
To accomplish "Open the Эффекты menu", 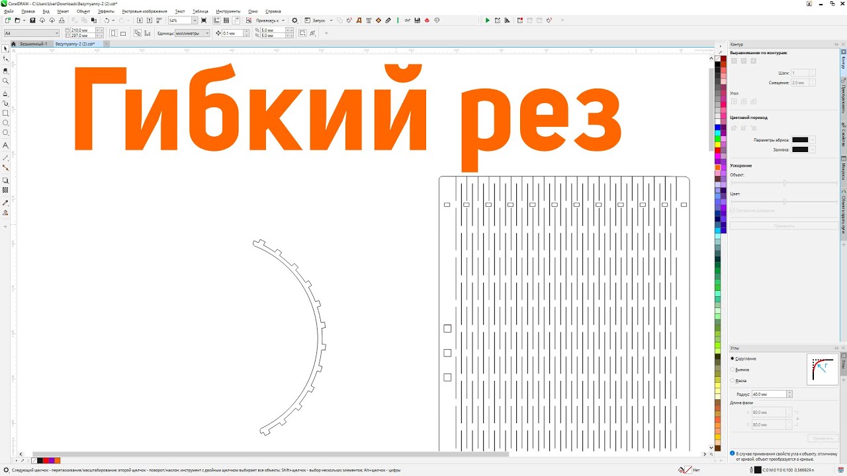I will pyautogui.click(x=106, y=11).
